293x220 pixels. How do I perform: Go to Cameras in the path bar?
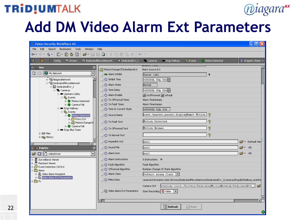tap(151, 61)
